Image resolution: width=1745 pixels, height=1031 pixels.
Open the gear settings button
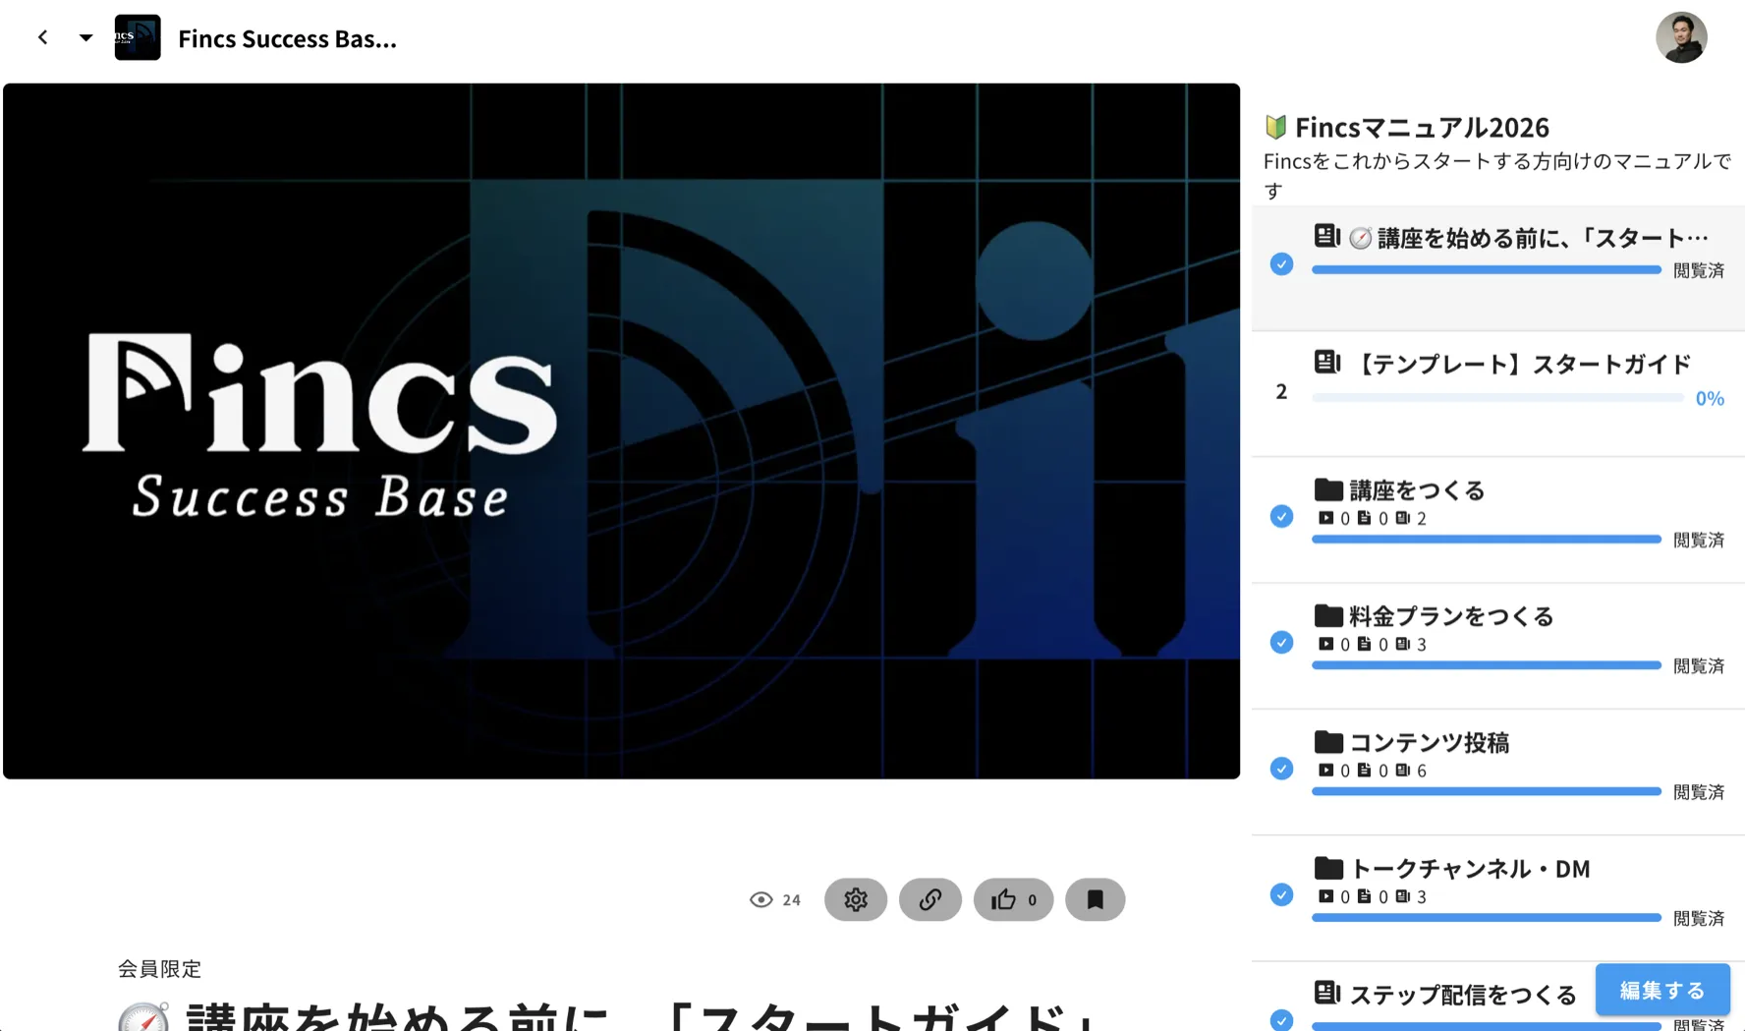coord(855,899)
